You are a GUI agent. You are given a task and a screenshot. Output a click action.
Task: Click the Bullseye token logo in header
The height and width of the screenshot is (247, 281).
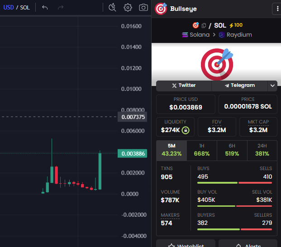161,9
